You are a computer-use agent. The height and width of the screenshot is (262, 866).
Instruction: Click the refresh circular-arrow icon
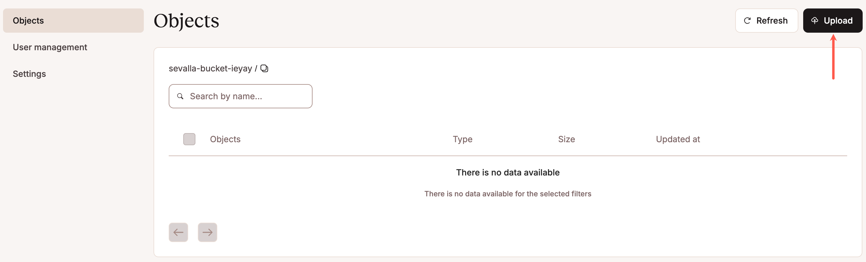point(747,21)
